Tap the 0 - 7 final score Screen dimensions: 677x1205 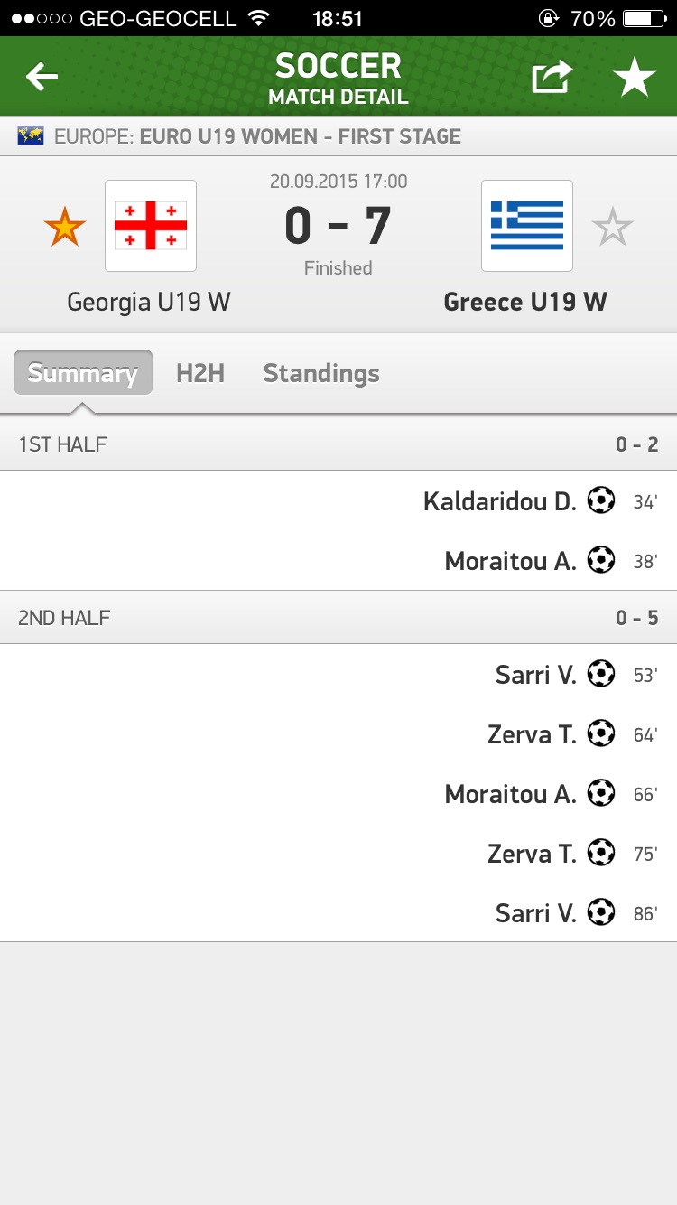(x=338, y=226)
